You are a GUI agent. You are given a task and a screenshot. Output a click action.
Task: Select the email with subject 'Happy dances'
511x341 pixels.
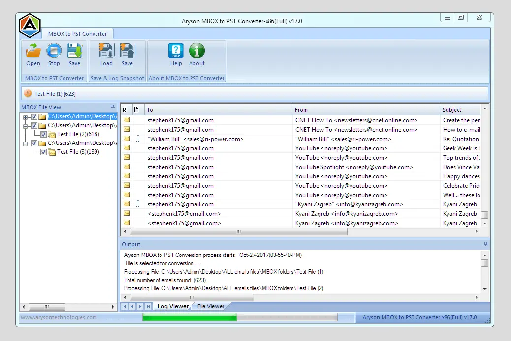click(x=301, y=176)
